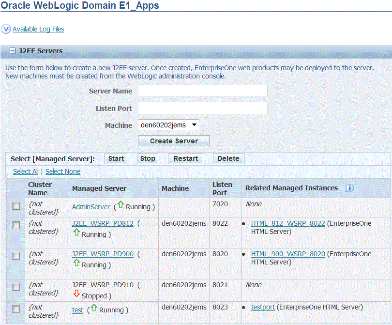Select the J2EE_WSRP_PD900 row checkbox
392x325 pixels.
point(16,256)
